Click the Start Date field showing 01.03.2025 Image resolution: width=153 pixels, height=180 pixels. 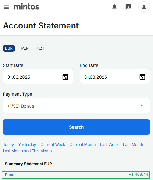(x=38, y=76)
